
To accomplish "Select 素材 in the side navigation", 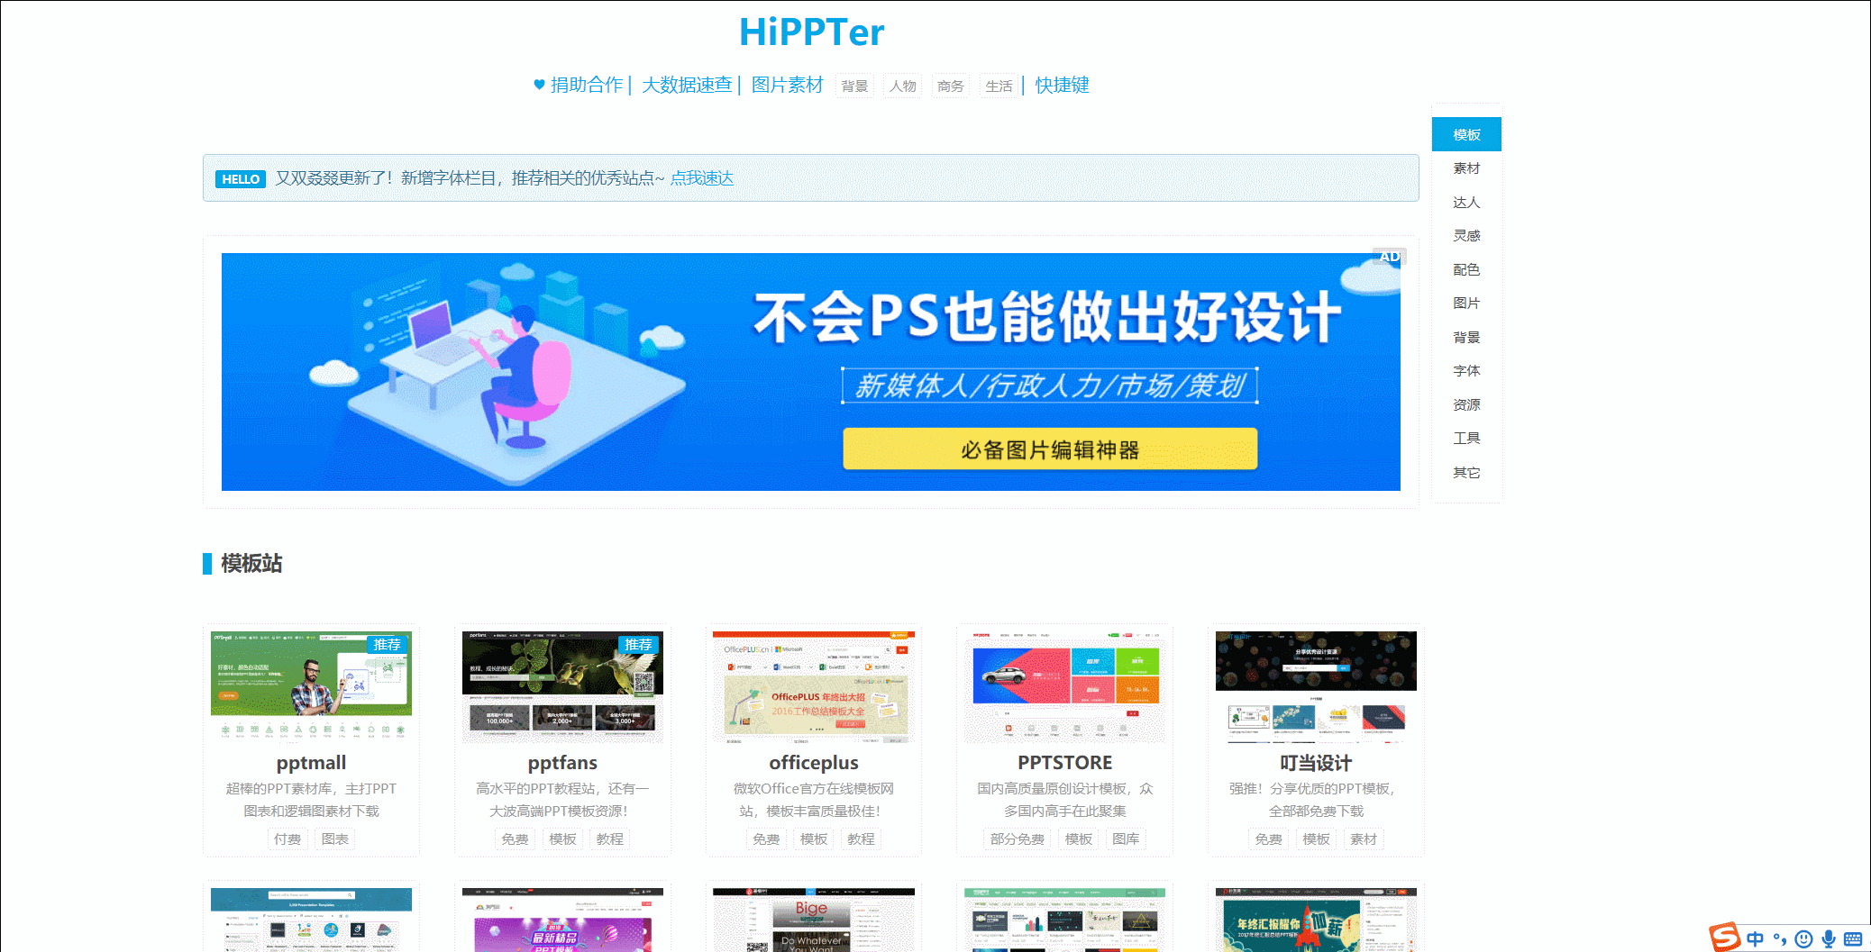I will coord(1466,168).
